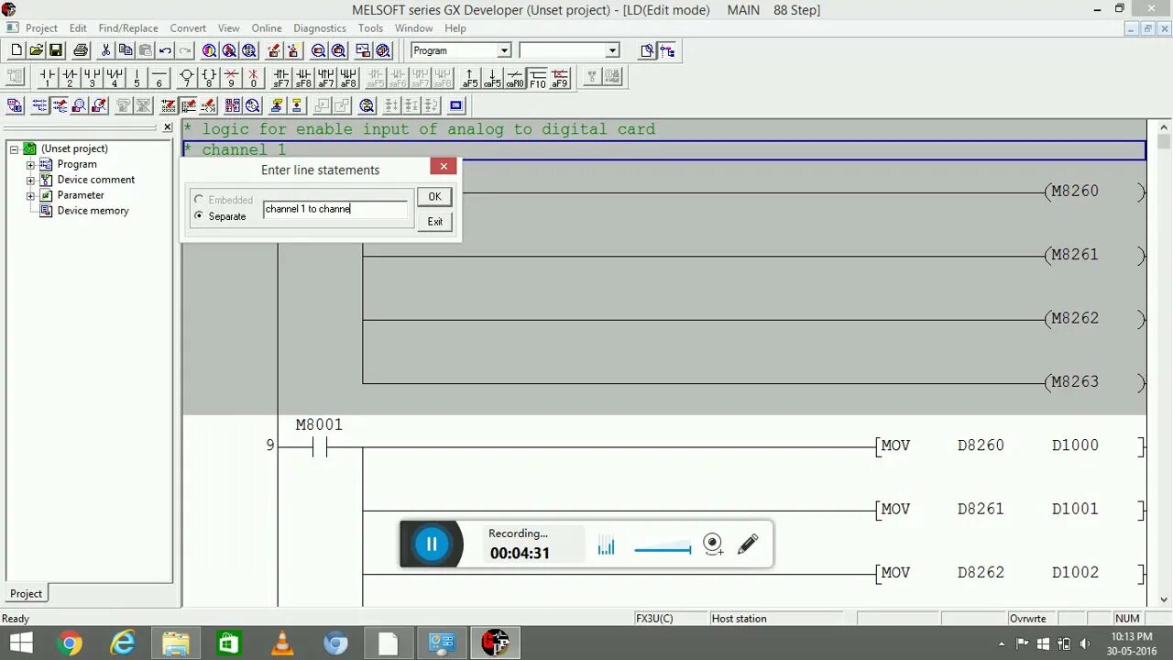This screenshot has height=660, width=1173.
Task: Click the webcam icon on recorder bar
Action: tap(713, 544)
